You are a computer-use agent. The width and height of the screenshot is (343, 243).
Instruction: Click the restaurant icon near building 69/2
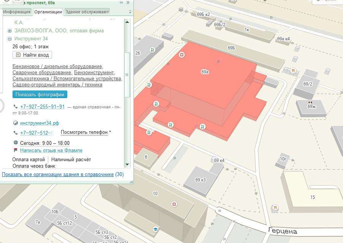click(293, 71)
